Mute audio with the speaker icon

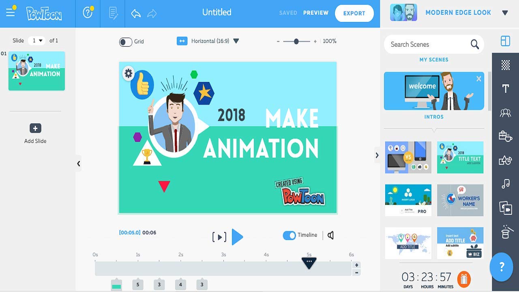coord(330,235)
